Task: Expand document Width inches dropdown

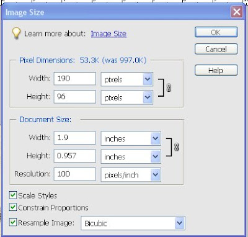Action: pyautogui.click(x=131, y=138)
